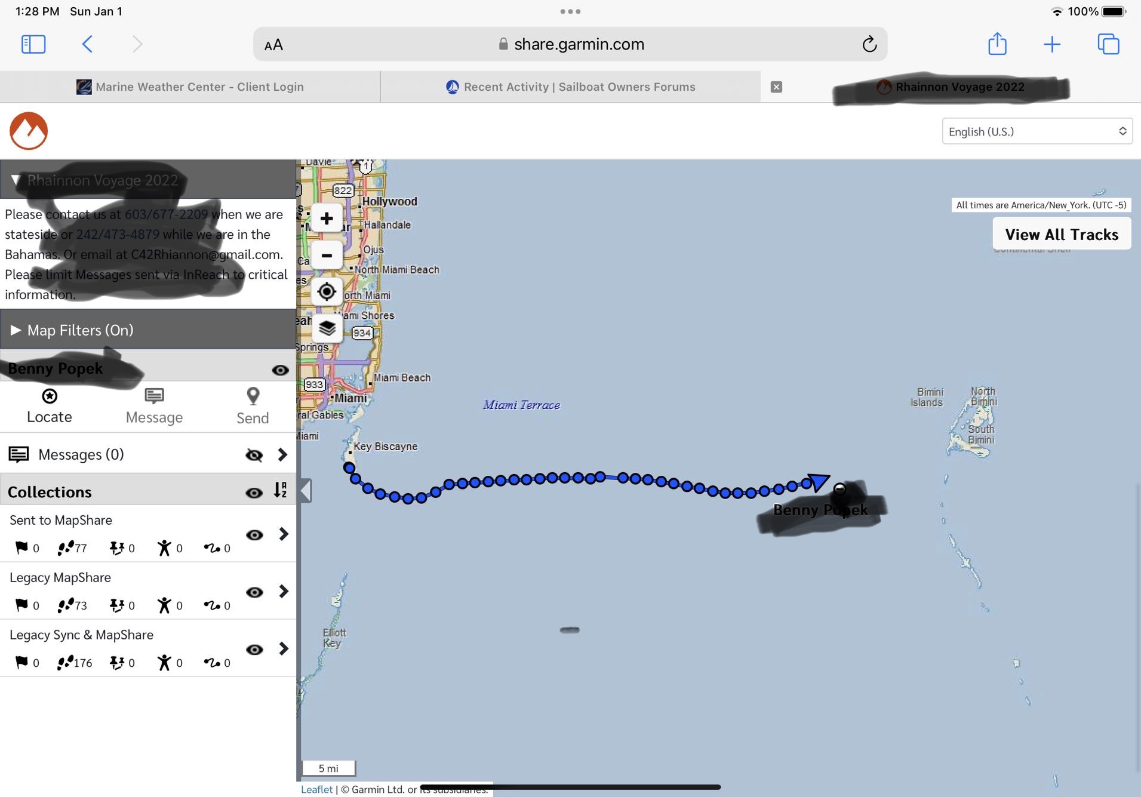Collapse the side panel with the arrow handle
This screenshot has width=1141, height=797.
tap(305, 491)
